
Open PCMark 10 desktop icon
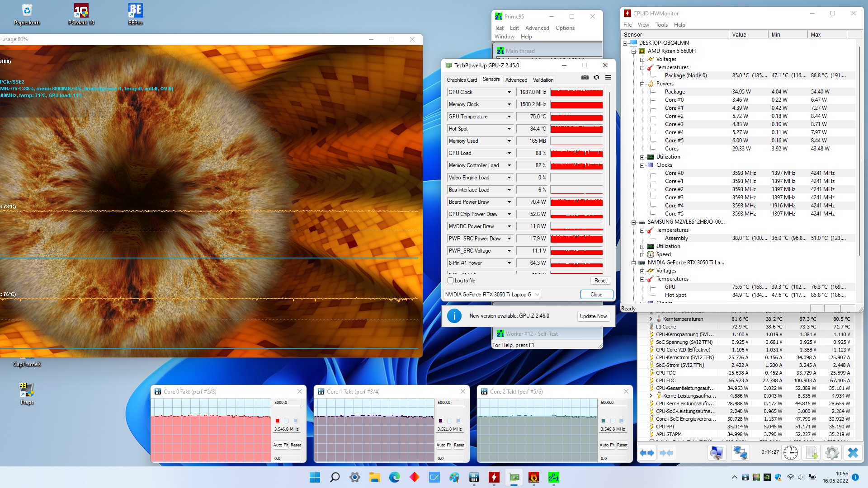pyautogui.click(x=81, y=14)
